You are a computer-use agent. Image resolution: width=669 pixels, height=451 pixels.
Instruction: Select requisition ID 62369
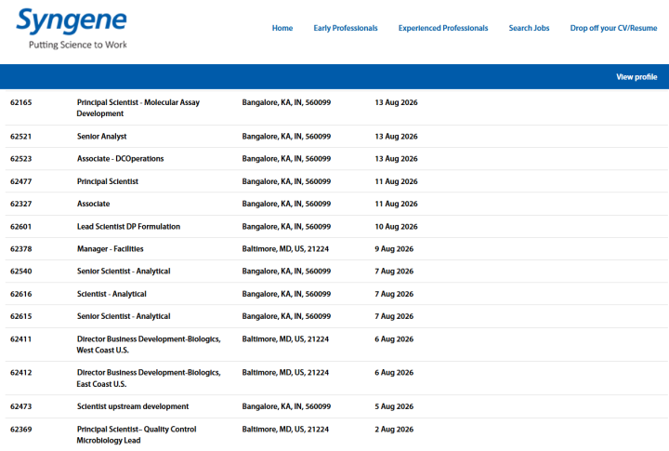(x=20, y=430)
